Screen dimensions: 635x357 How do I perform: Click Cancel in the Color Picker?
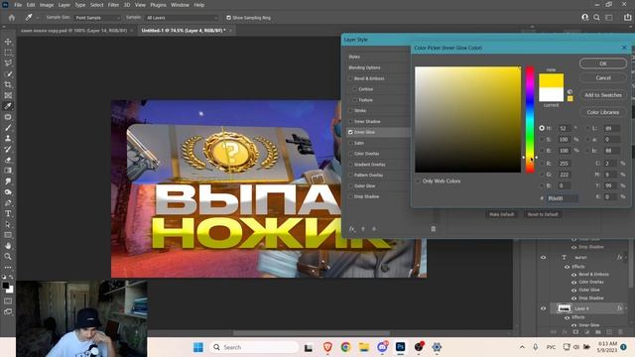pyautogui.click(x=603, y=77)
